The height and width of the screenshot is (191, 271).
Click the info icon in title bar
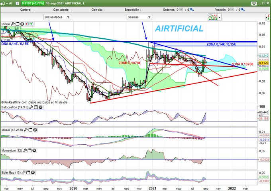(x=17, y=3)
